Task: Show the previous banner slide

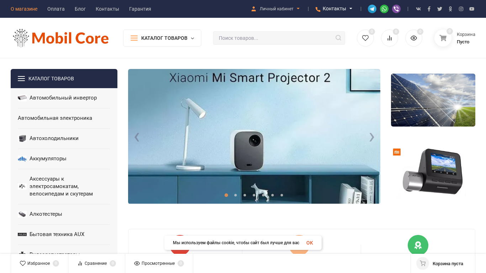Action: pos(137,137)
